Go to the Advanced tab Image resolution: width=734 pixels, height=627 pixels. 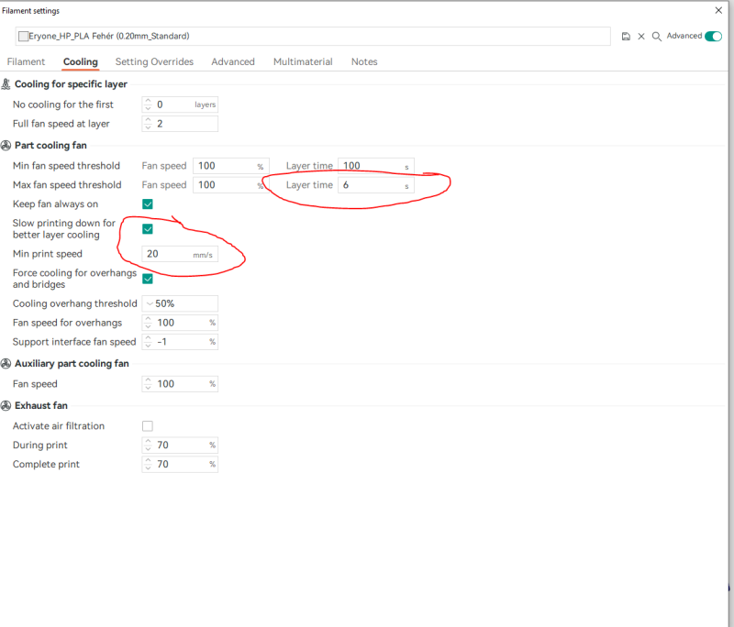coord(233,61)
